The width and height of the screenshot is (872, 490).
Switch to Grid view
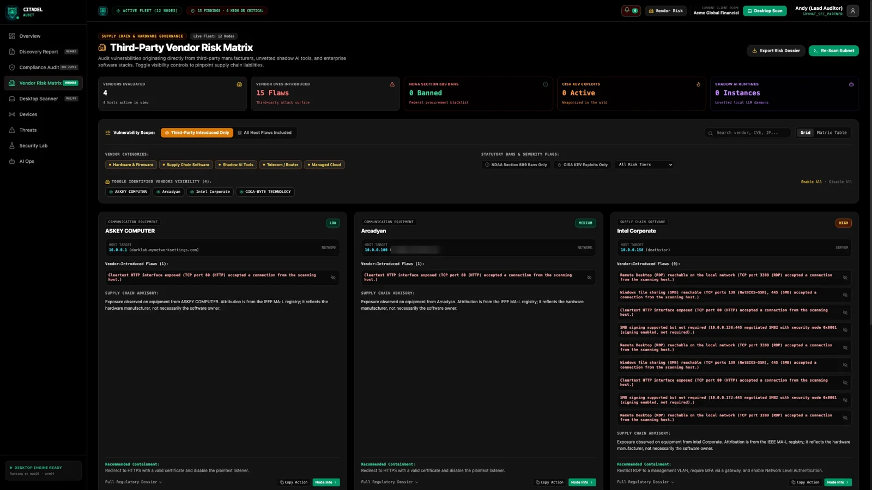pyautogui.click(x=805, y=133)
